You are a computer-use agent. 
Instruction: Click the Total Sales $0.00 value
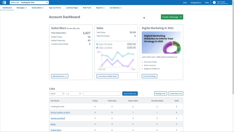click(133, 32)
